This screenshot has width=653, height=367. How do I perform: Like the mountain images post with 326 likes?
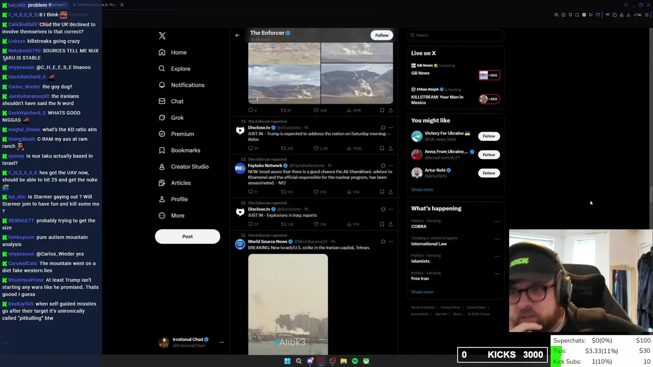tap(316, 110)
